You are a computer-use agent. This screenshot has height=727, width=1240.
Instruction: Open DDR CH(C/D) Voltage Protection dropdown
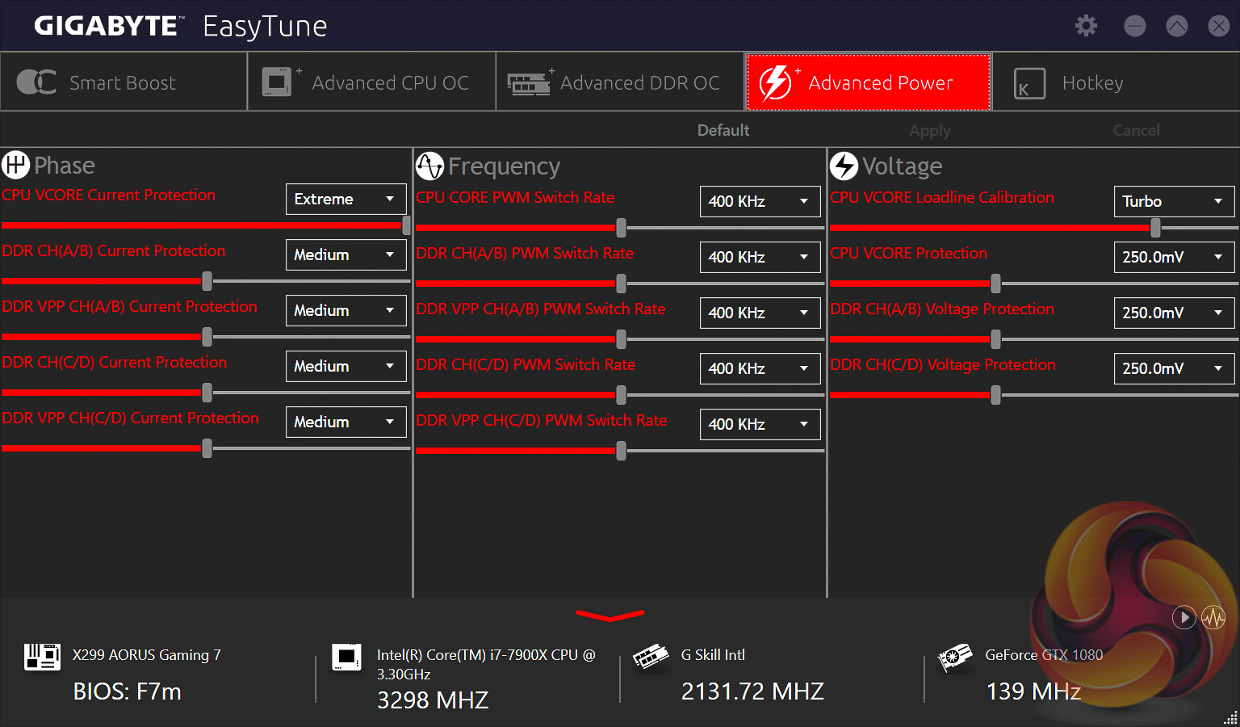click(x=1174, y=368)
